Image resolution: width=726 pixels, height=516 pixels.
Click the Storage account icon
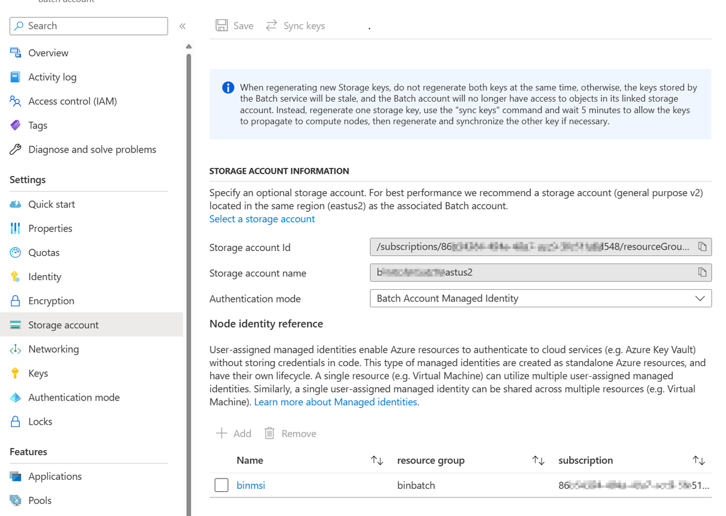[x=16, y=325]
